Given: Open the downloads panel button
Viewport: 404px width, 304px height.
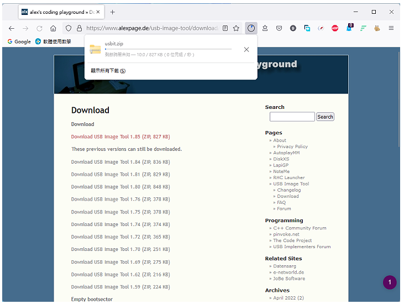Looking at the screenshot, I should [x=251, y=28].
